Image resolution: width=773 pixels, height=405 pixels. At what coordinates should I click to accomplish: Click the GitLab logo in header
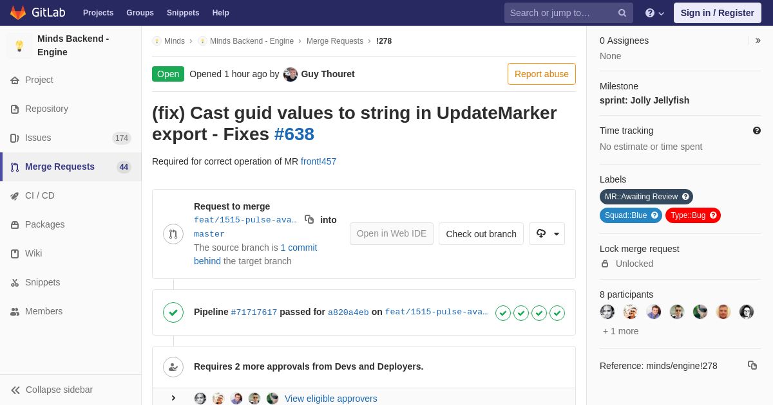[x=39, y=13]
